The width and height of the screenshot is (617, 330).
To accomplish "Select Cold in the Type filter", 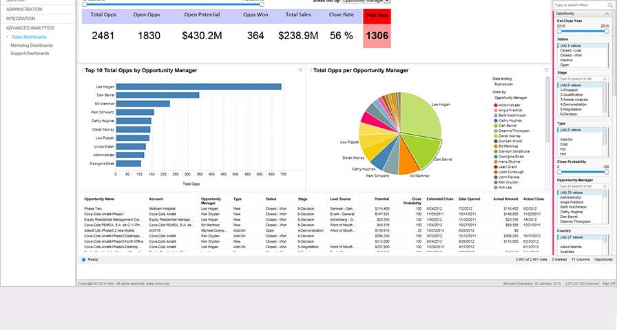I will 564,144.
